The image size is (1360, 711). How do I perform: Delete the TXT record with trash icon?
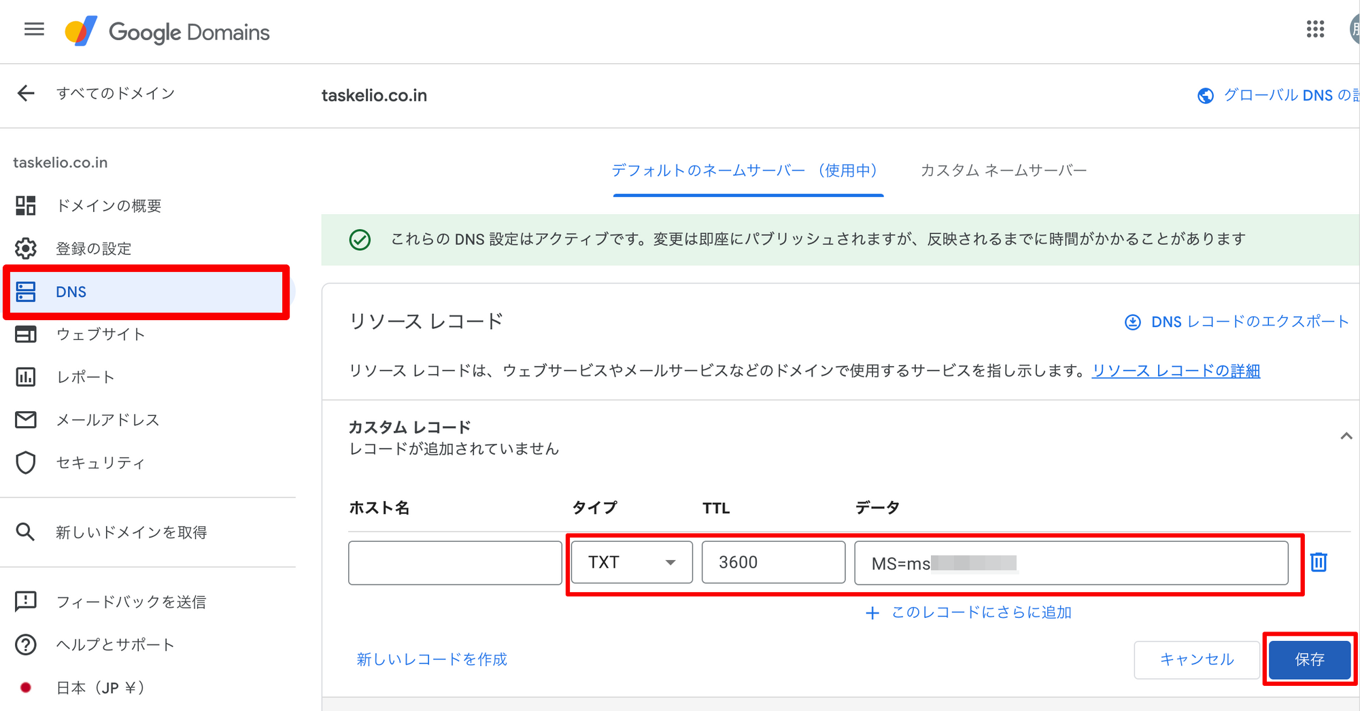(x=1318, y=562)
